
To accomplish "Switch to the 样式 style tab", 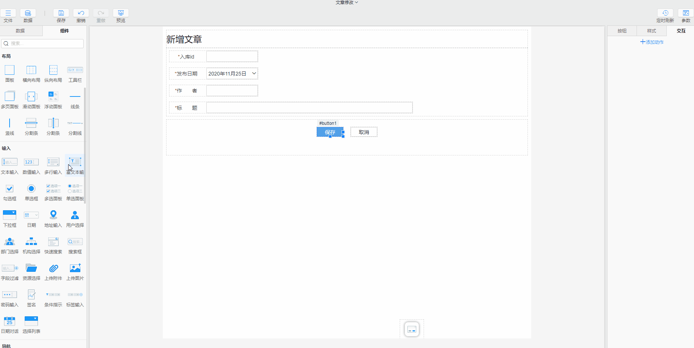I will coord(652,31).
